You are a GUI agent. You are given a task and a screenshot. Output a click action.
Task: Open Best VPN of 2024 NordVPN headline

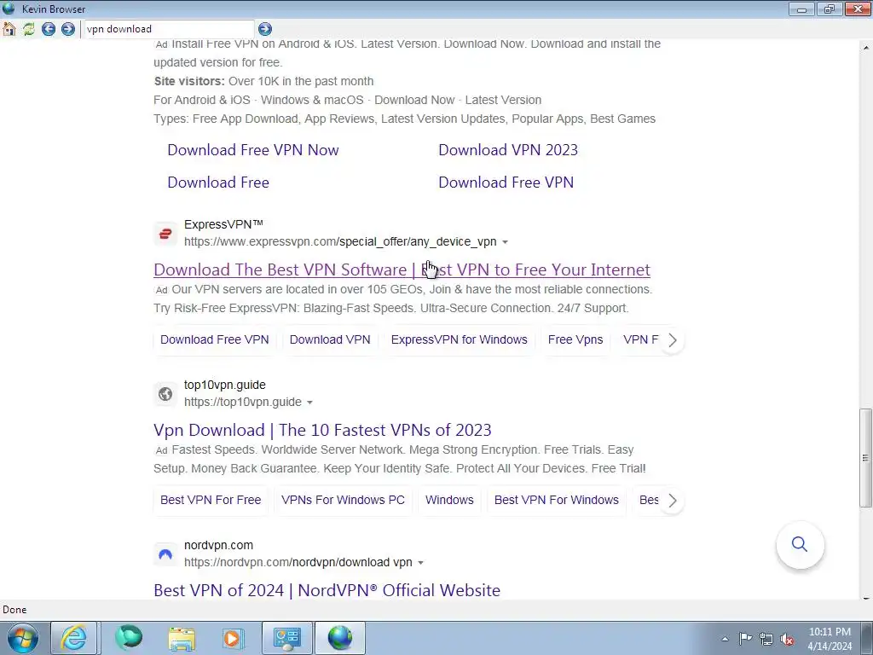(327, 590)
